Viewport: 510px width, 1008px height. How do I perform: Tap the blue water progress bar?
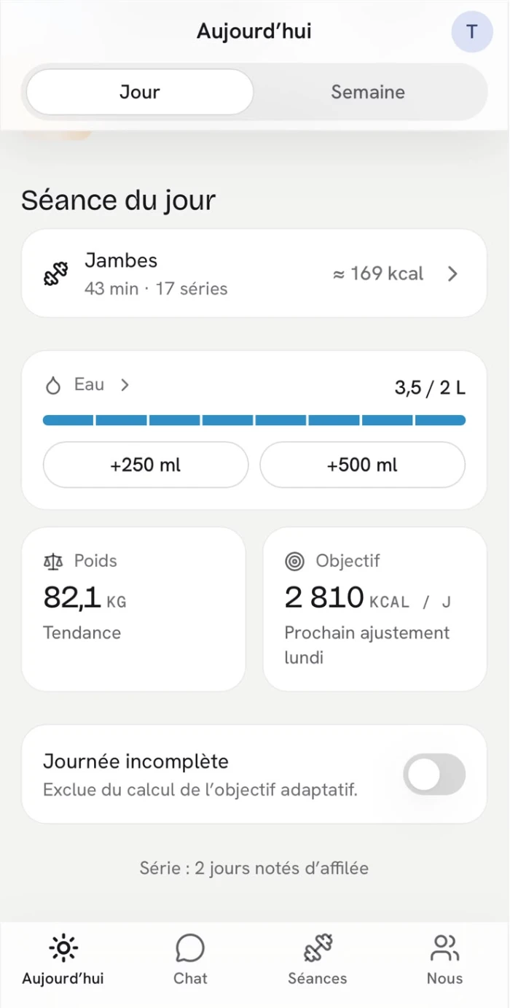coord(254,420)
